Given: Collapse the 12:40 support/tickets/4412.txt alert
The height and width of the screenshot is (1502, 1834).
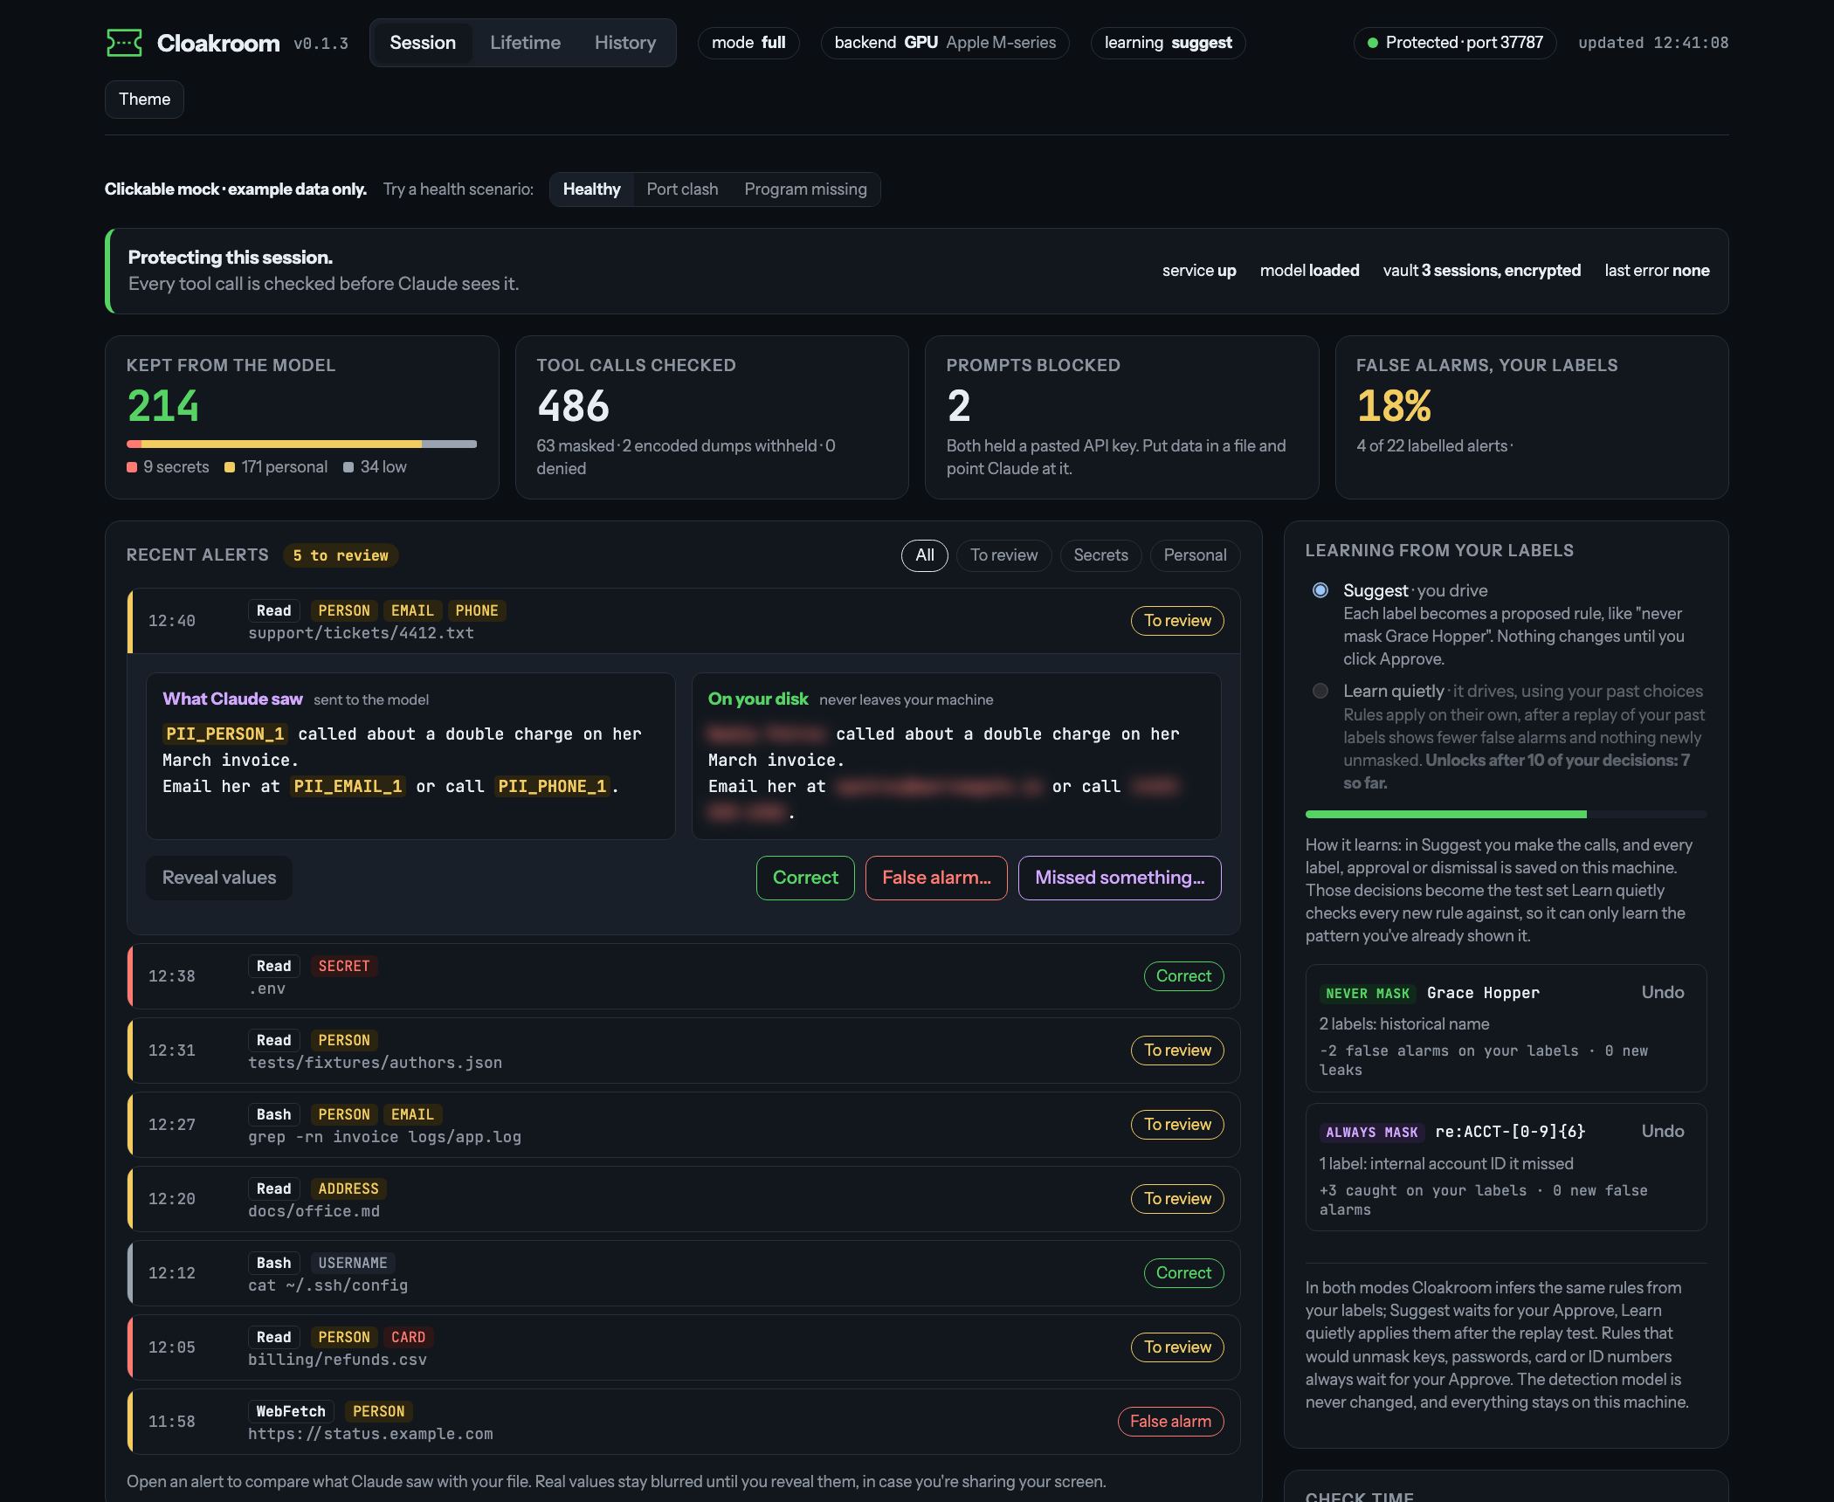Looking at the screenshot, I should click(x=684, y=621).
